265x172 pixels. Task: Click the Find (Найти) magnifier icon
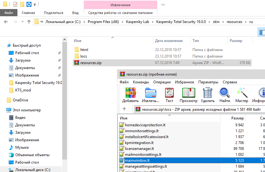[x=225, y=95]
